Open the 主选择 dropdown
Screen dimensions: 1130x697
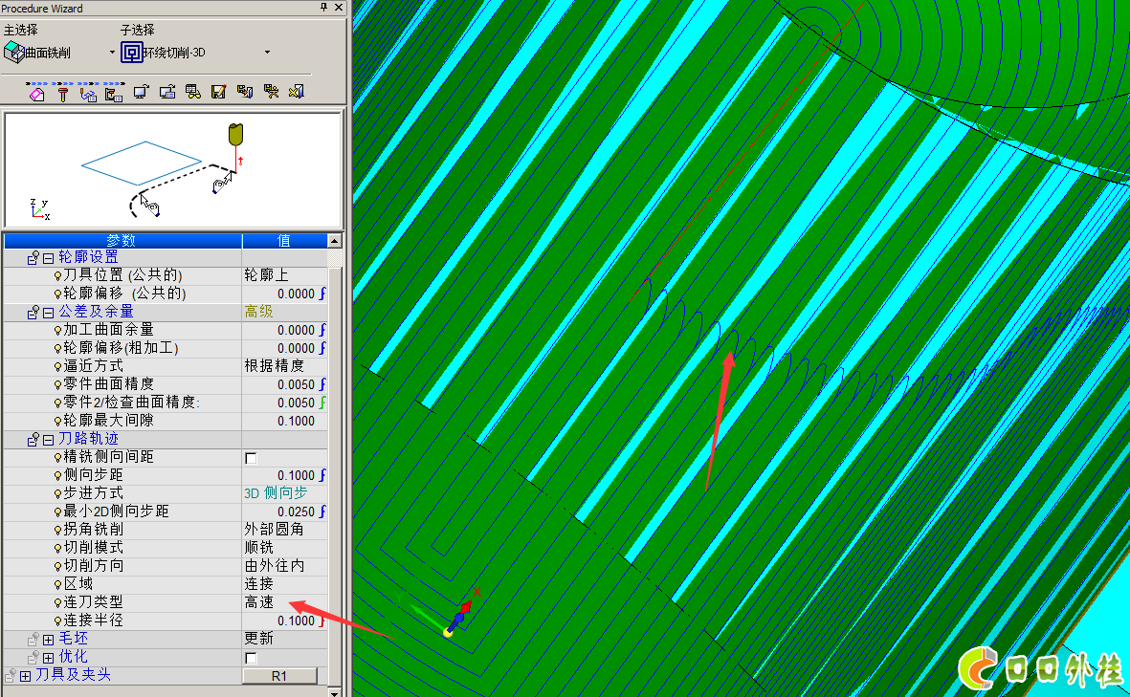point(112,52)
